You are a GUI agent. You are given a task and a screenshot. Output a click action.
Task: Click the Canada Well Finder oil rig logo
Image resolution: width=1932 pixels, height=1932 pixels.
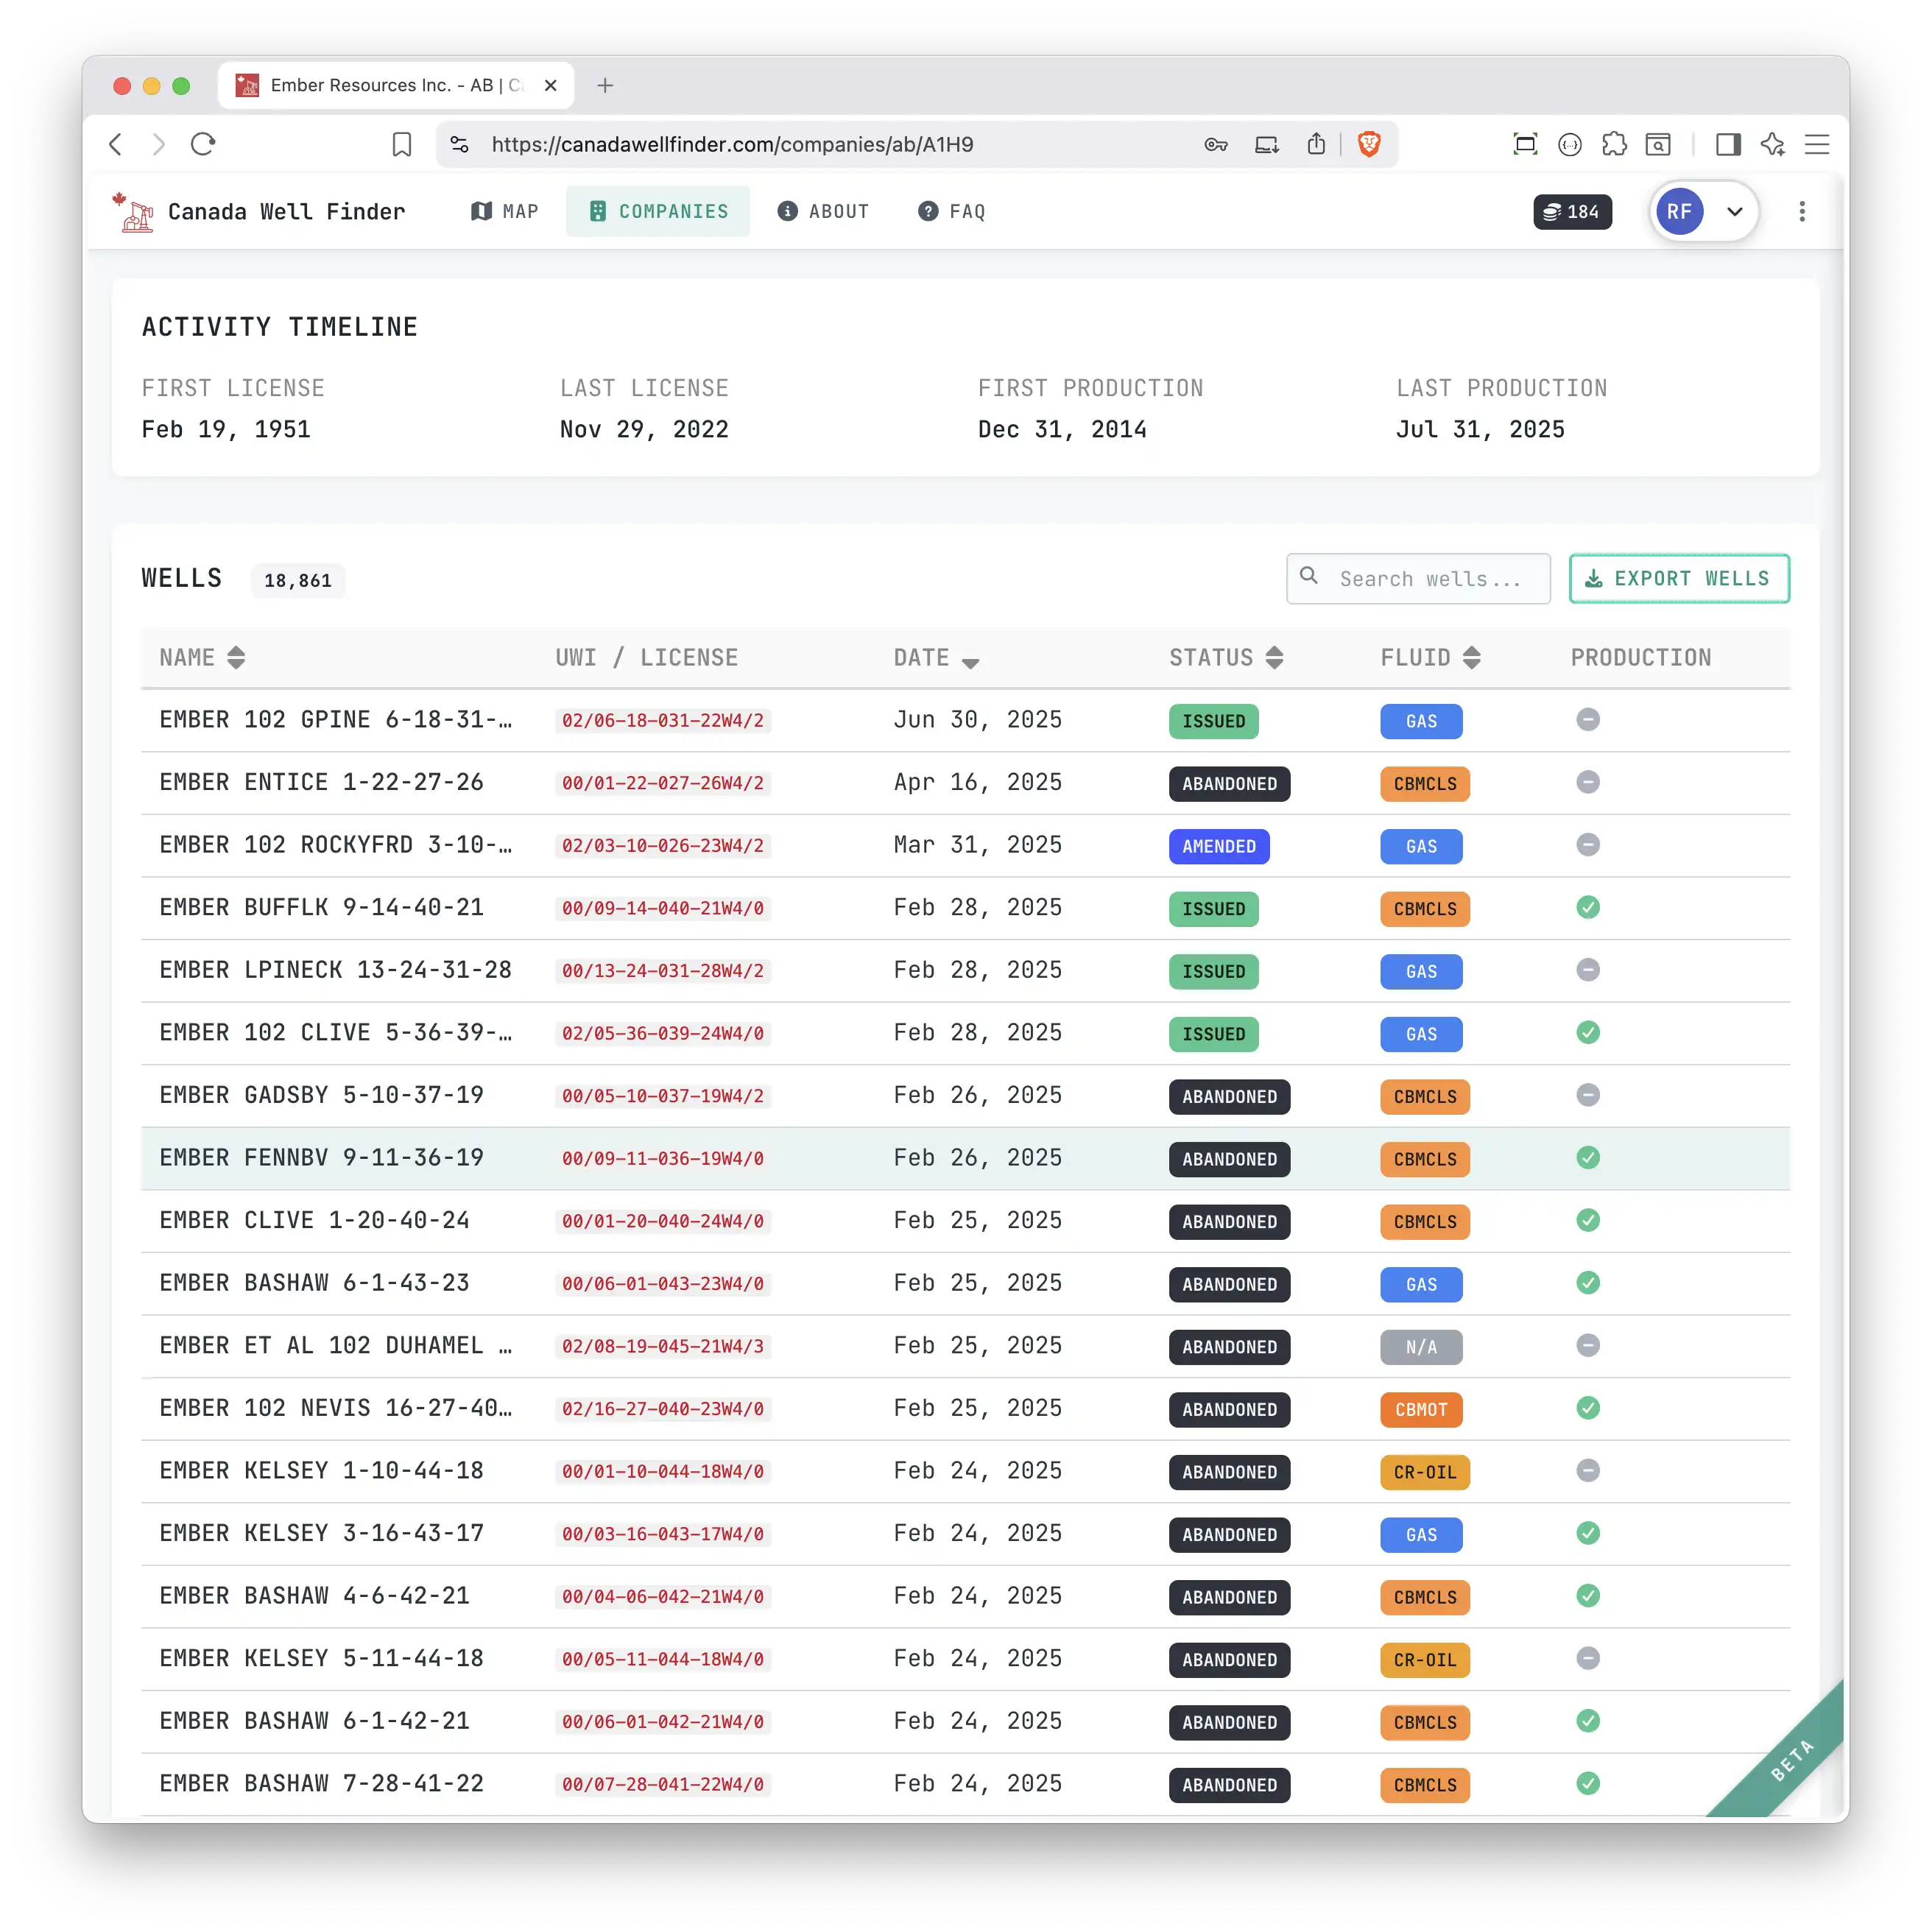(135, 211)
